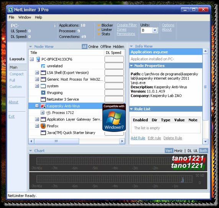219x208 pixels.
Task: Toggle the Limiter checkmark
Action: tap(99, 30)
